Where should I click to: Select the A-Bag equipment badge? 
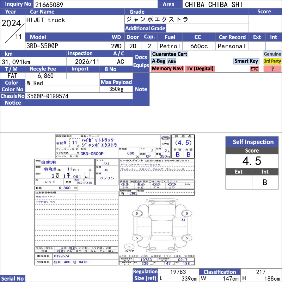[158, 61]
